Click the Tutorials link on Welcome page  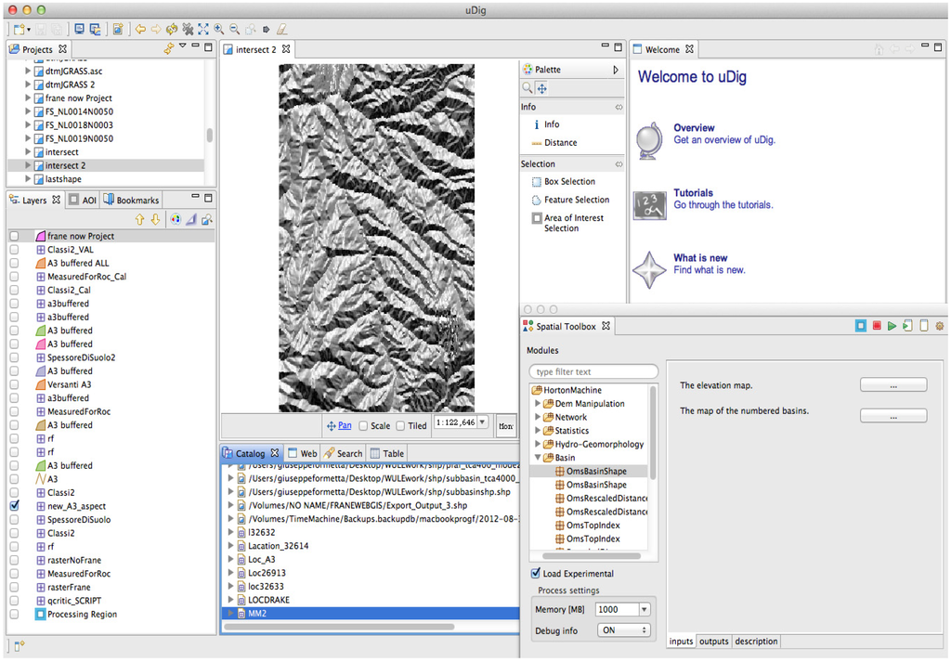tap(693, 193)
